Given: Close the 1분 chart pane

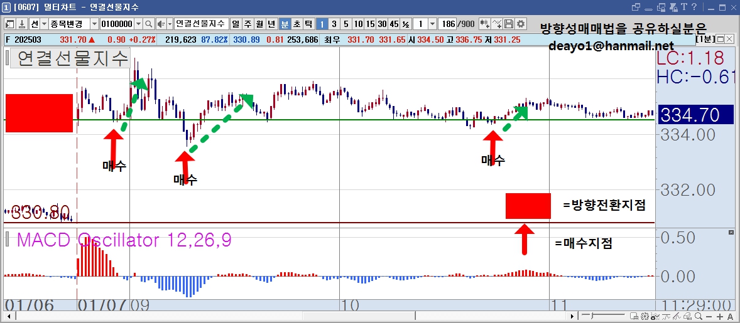Looking at the screenshot, I should (730, 39).
